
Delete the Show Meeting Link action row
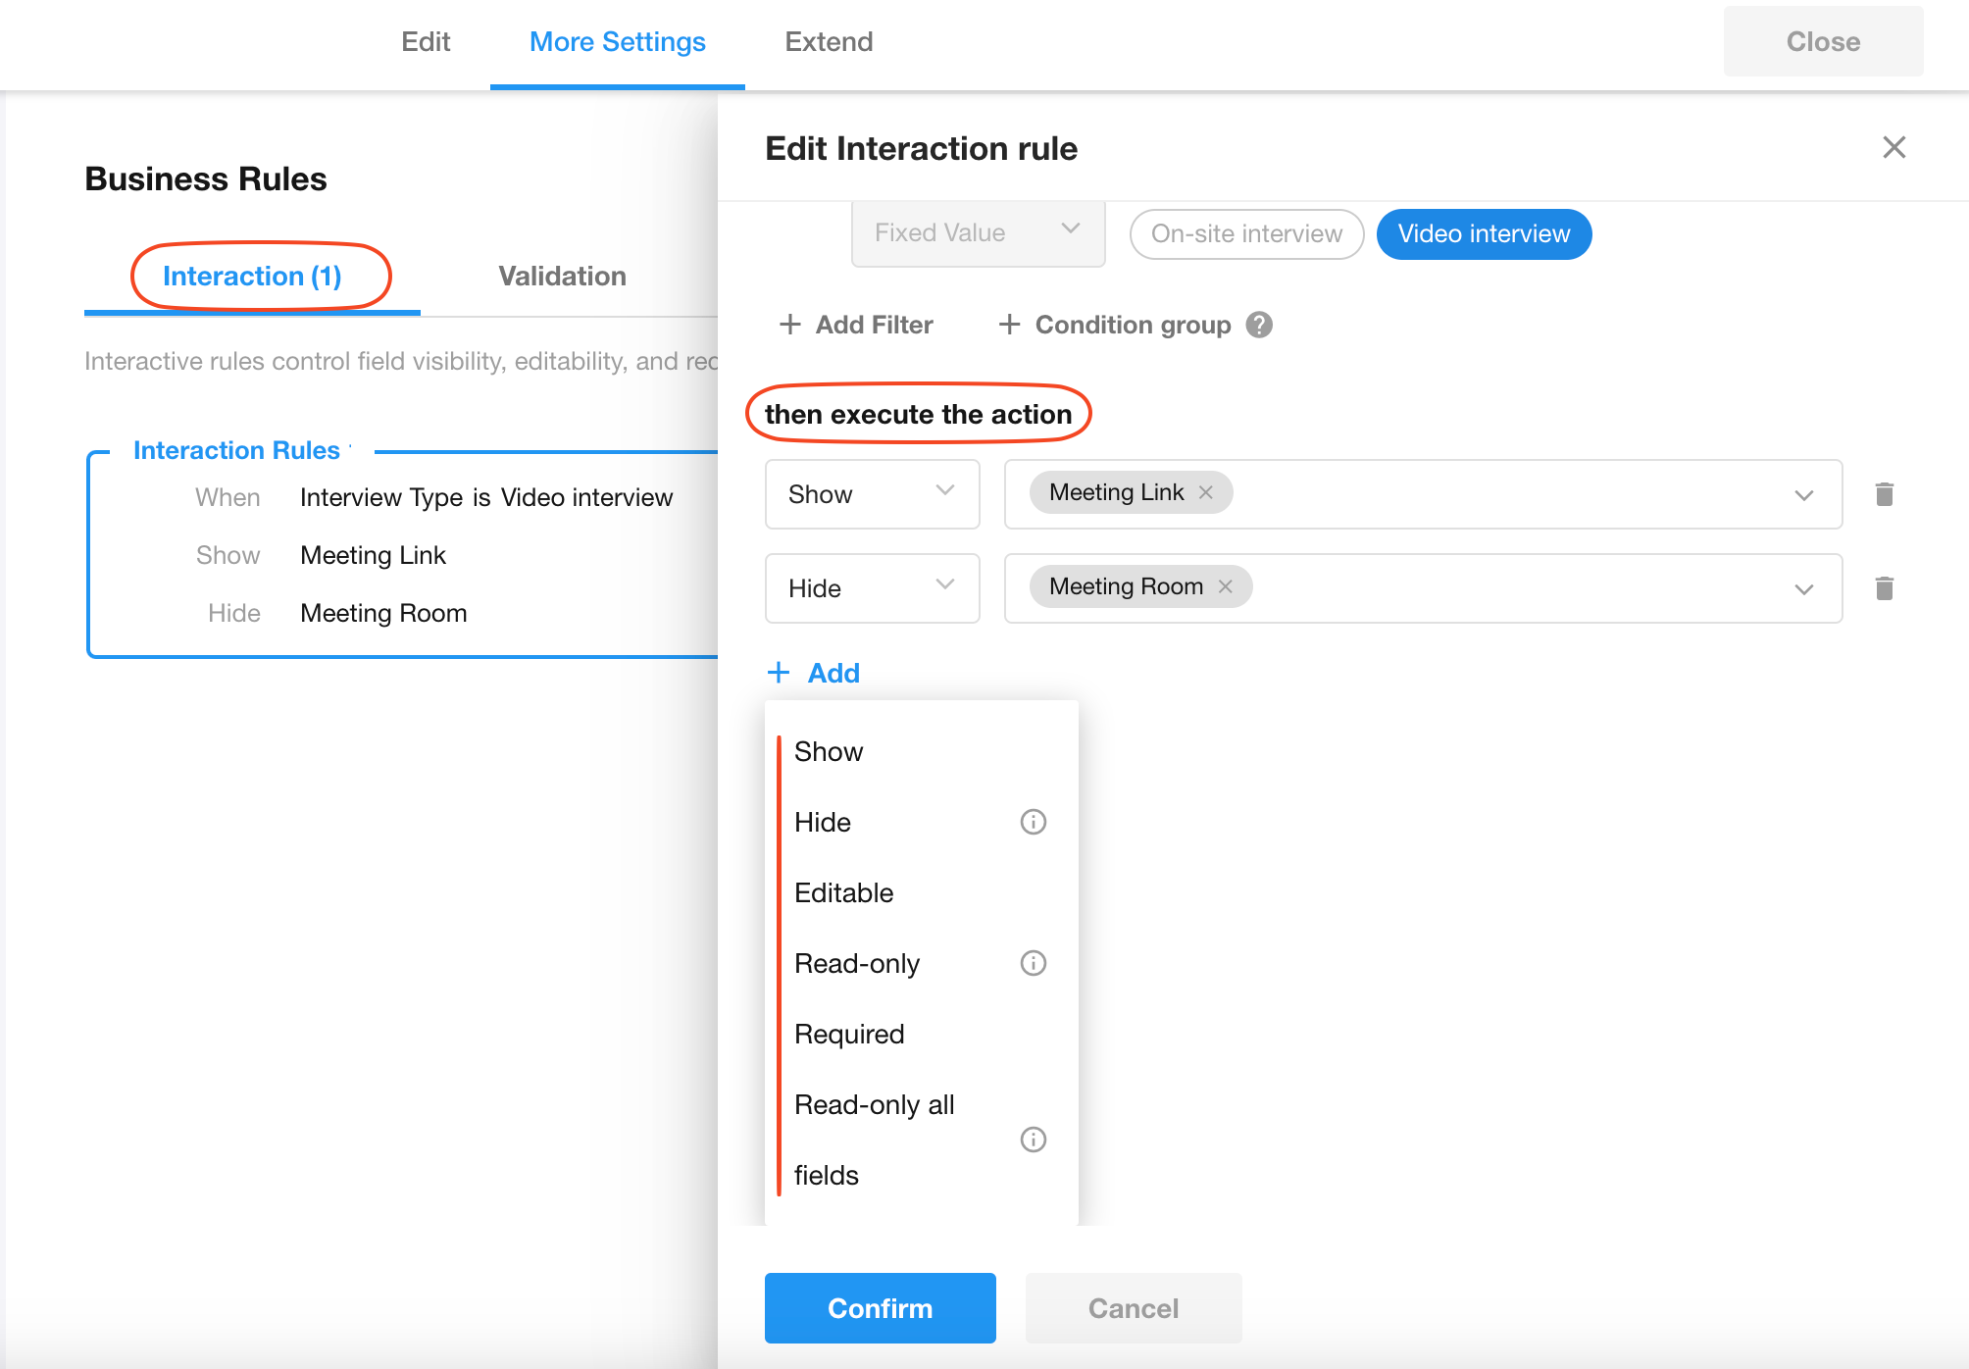pyautogui.click(x=1884, y=494)
